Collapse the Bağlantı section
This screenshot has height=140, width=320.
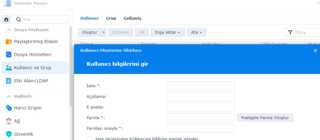click(x=8, y=96)
